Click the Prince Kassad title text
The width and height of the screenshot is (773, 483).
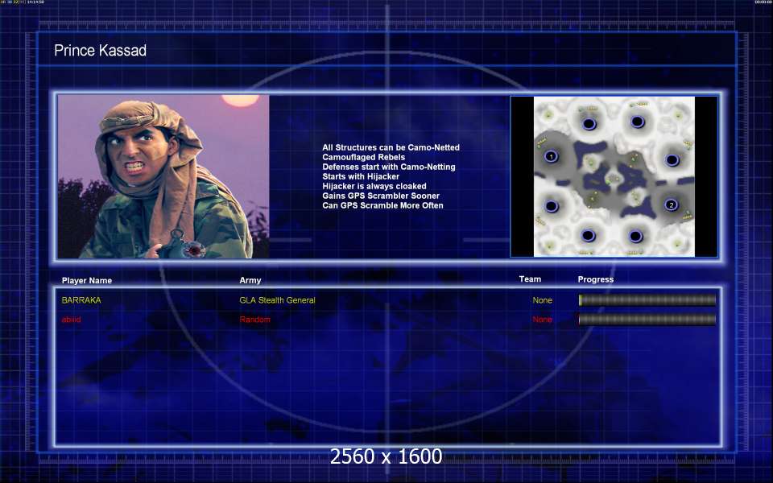click(100, 50)
